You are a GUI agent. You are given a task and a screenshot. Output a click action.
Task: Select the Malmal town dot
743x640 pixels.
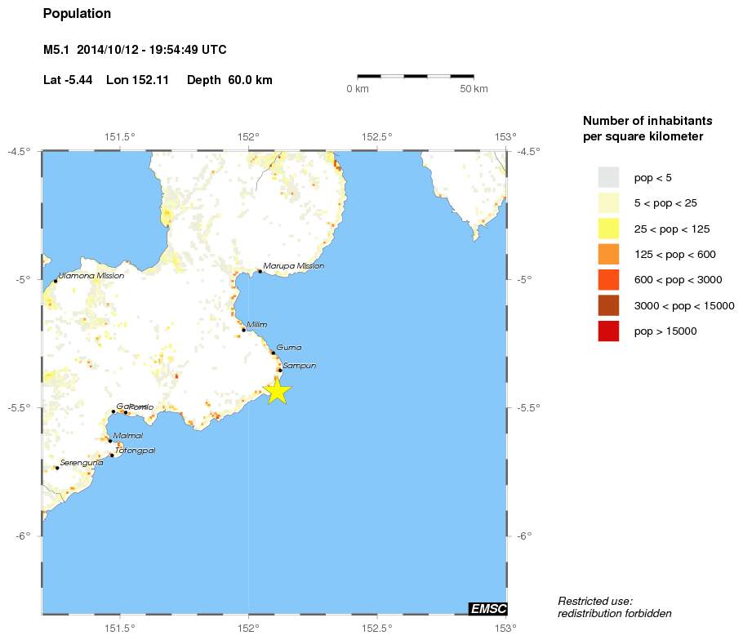(x=110, y=441)
